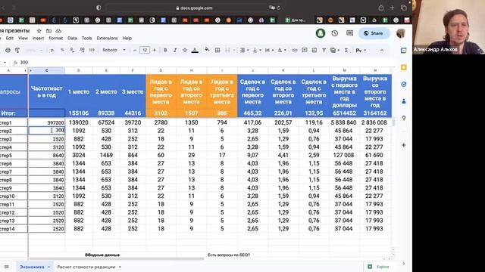
Task: Open filter views dropdown
Action: 335,50
